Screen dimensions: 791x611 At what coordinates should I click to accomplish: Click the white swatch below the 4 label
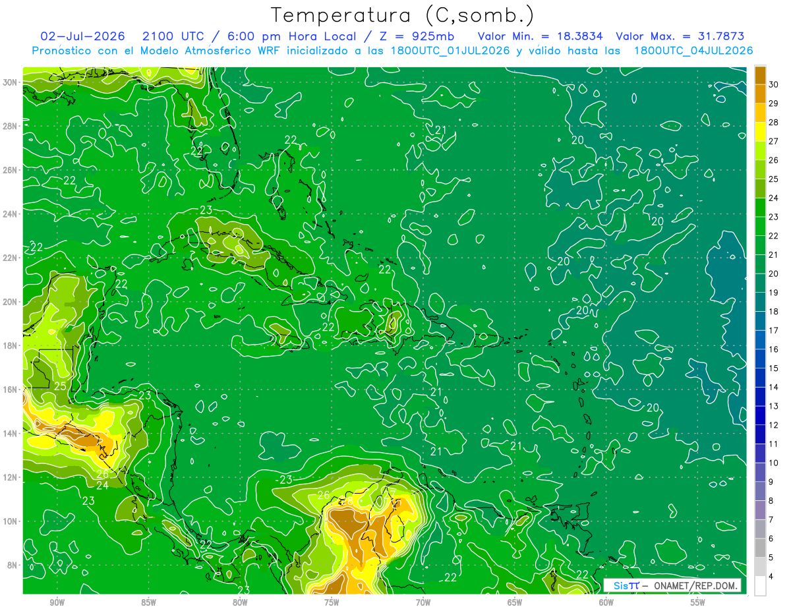[x=761, y=586]
